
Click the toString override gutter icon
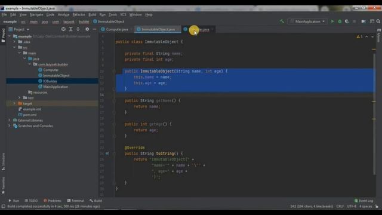coord(107,153)
